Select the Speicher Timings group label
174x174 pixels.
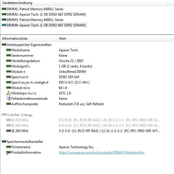[x=20, y=115]
